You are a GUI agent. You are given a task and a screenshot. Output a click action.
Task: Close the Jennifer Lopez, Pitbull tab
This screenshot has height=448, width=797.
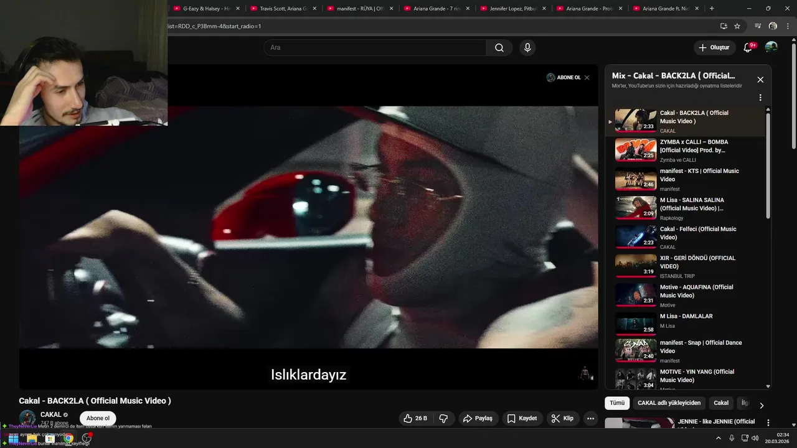pyautogui.click(x=544, y=9)
